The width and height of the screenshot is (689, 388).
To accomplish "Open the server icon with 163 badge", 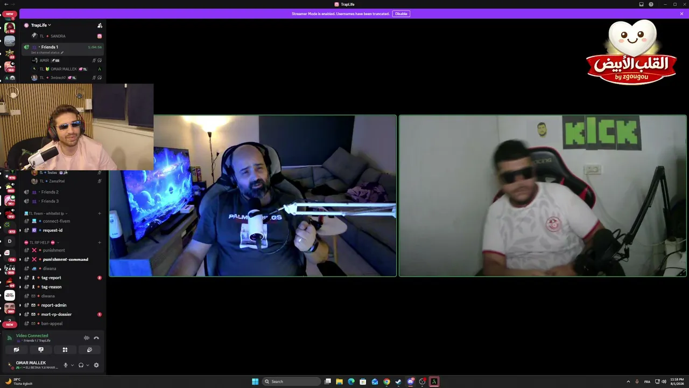I will point(10,67).
